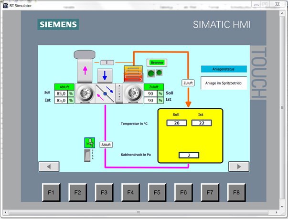Close the RT Simulator window
The width and height of the screenshot is (288, 219).
pyautogui.click(x=277, y=4)
